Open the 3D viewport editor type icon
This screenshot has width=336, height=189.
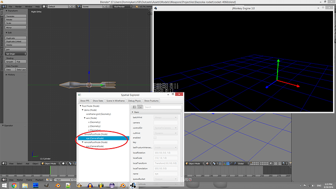[x=4, y=164]
